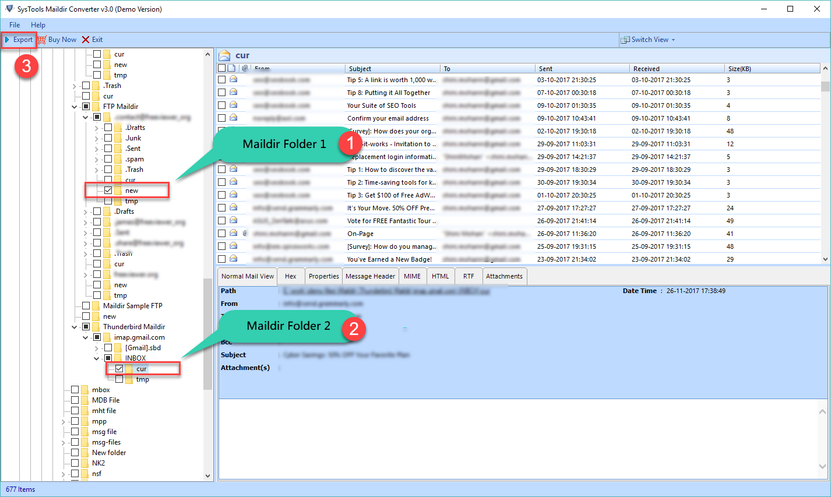The image size is (831, 497).
Task: Collapse the FTP Maildir tree node
Action: [75, 107]
